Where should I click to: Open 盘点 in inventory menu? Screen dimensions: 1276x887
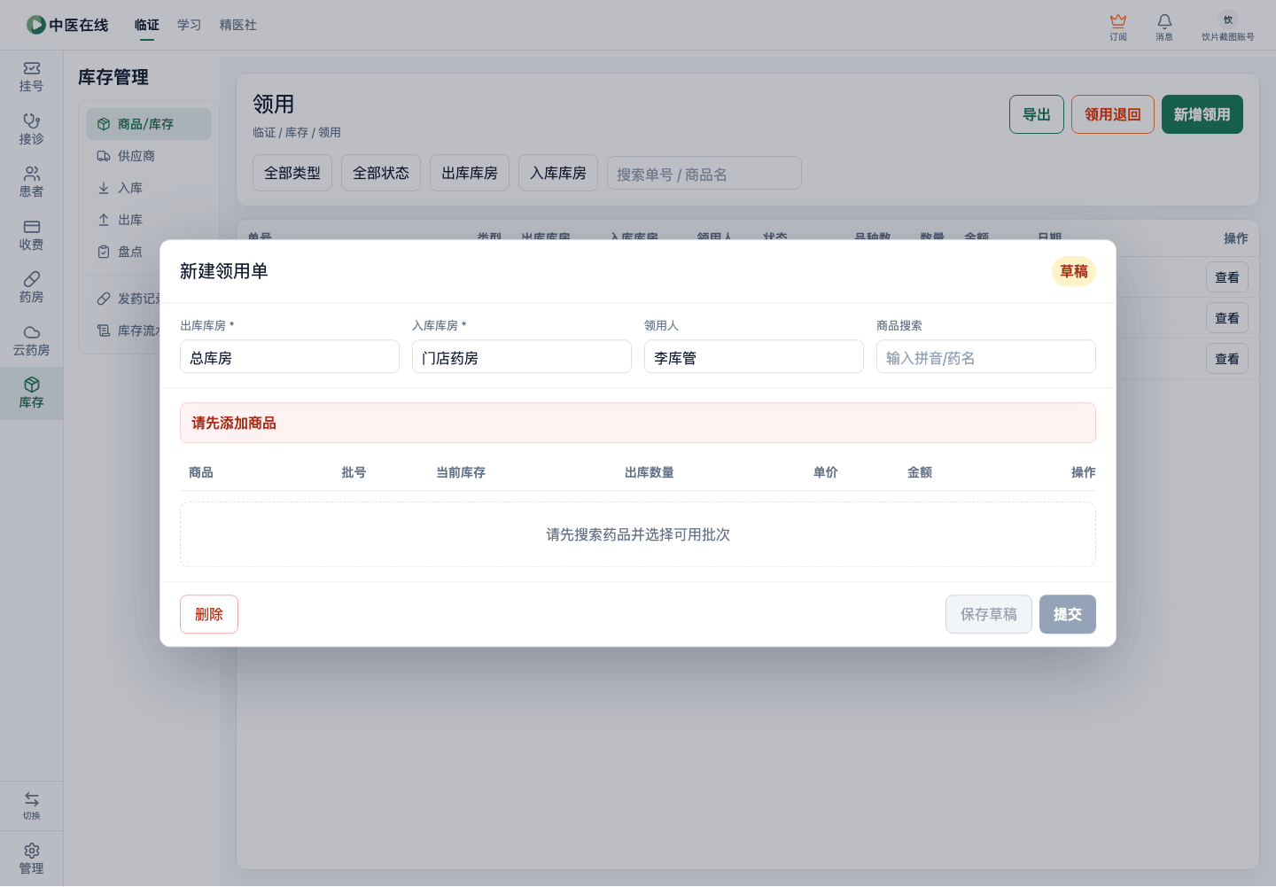click(149, 252)
